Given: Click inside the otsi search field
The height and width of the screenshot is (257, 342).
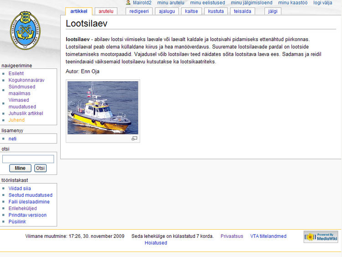Looking at the screenshot, I should click(28, 159).
